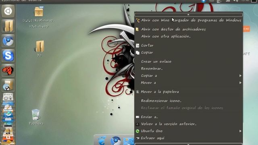
Task: Click the Chromium icon in bottom dock
Action: [x=116, y=141]
